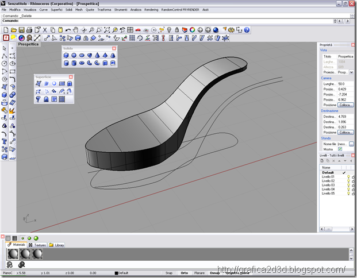Click the Lunghezza value 50.0 field
Screen dimensions: 357x278
point(346,84)
